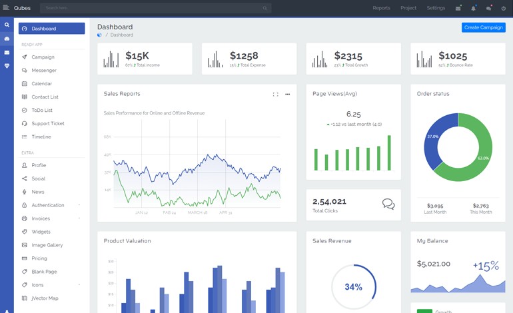
Task: Click the 34% Sales Revenue progress ring
Action: click(x=353, y=287)
